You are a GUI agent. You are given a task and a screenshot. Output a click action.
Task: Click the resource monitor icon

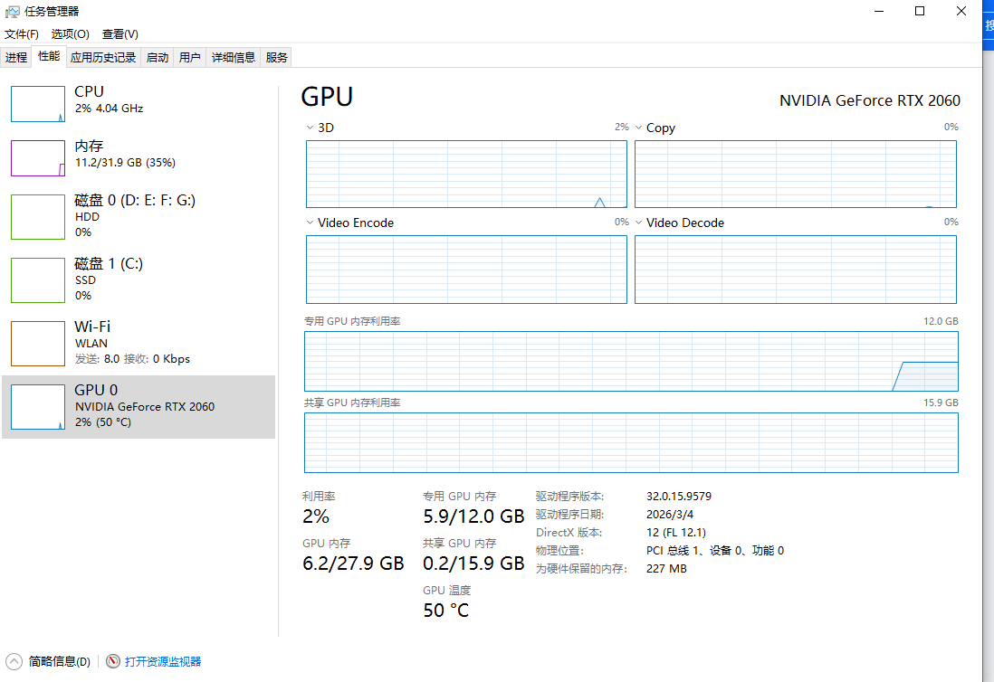(x=113, y=661)
